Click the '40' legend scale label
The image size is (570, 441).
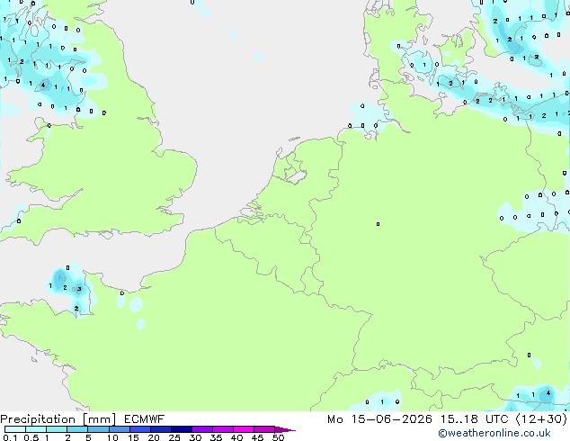coord(236,437)
